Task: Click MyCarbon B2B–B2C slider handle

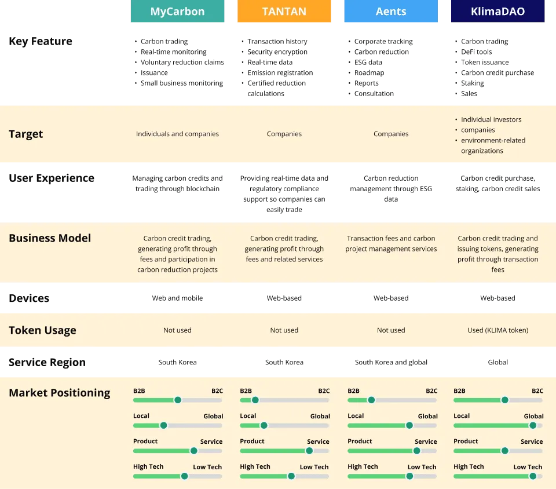Action: tap(178, 400)
